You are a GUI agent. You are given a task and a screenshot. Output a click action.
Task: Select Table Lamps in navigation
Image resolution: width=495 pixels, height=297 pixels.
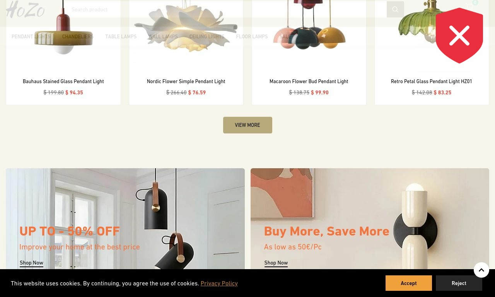click(x=121, y=36)
